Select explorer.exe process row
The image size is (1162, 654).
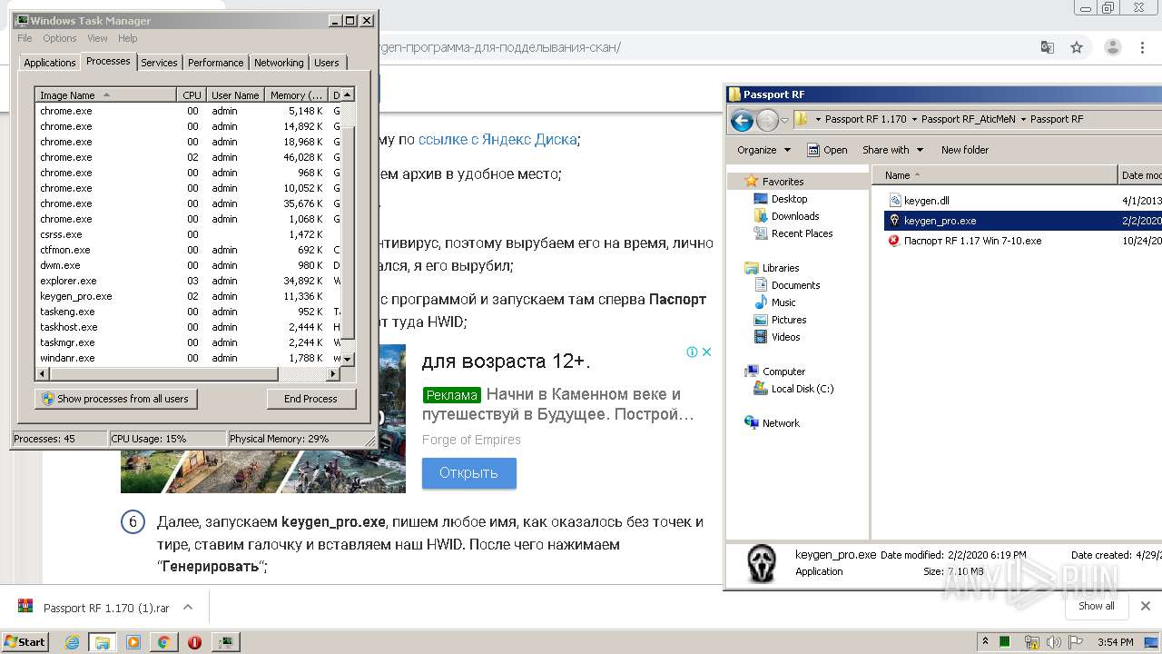(188, 281)
